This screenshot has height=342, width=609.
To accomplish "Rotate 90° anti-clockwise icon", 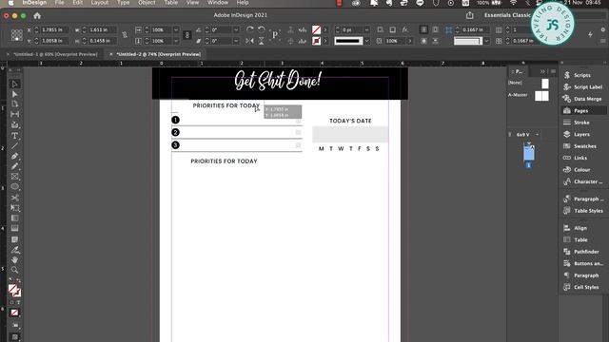I will pos(262,29).
